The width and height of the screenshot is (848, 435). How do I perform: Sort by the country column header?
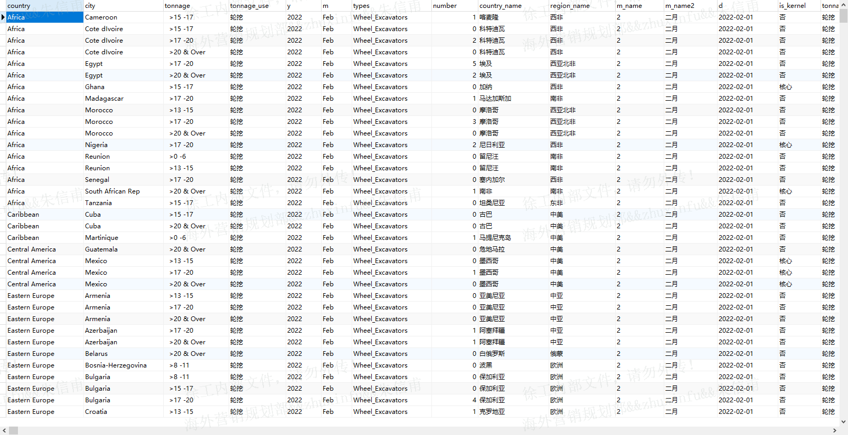tap(42, 6)
